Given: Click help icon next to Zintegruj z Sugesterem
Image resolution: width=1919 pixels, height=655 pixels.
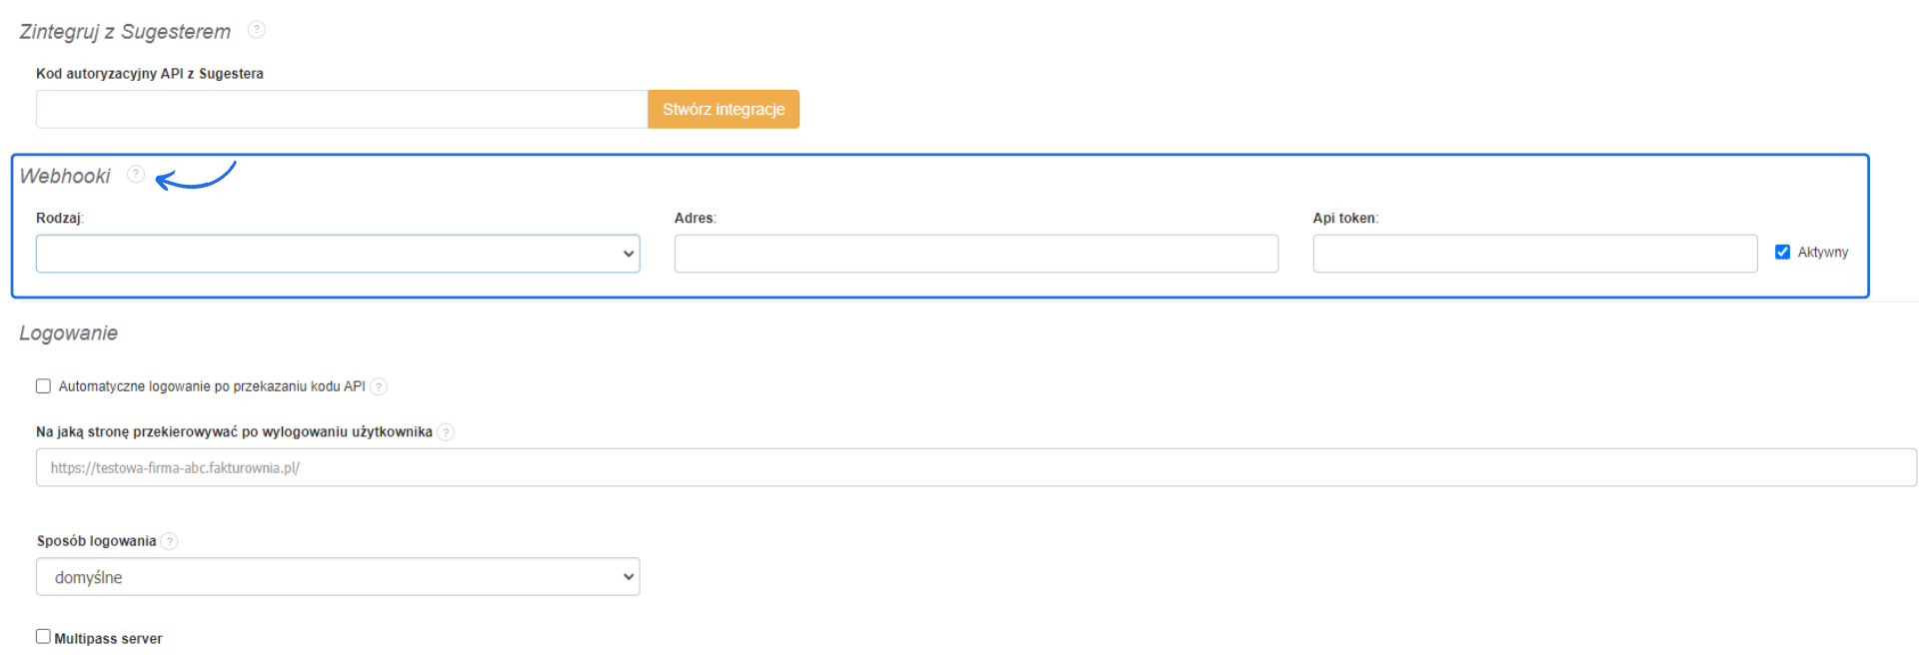Looking at the screenshot, I should point(257,30).
